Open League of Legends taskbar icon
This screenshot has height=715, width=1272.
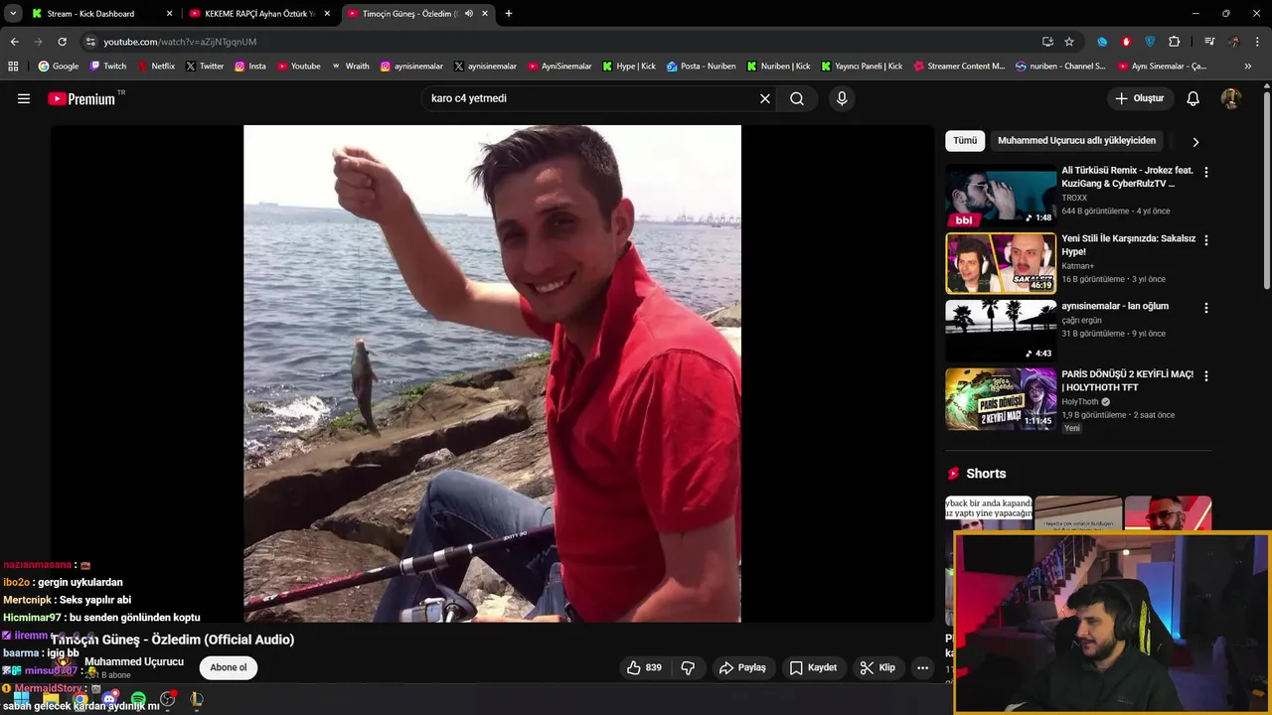197,700
